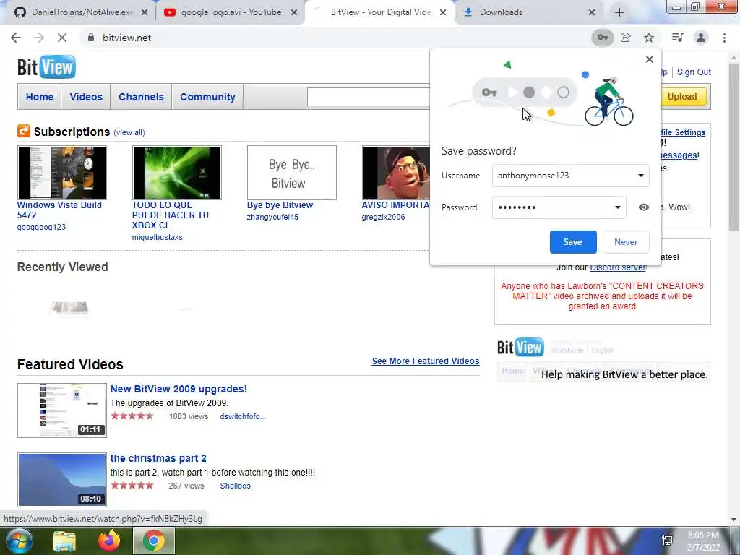The image size is (740, 555).
Task: Open the TODO LO QUE PUEDE HACER TU XBOX video link
Action: click(x=171, y=215)
